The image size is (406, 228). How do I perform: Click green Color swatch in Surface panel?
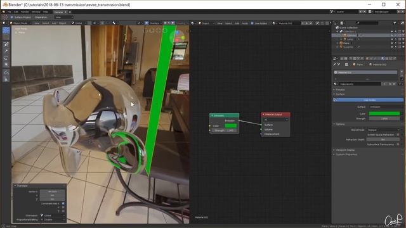(384, 113)
